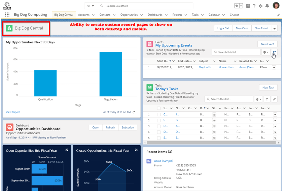Click the dashboard Refresh button
This screenshot has width=284, height=193.
point(110,128)
